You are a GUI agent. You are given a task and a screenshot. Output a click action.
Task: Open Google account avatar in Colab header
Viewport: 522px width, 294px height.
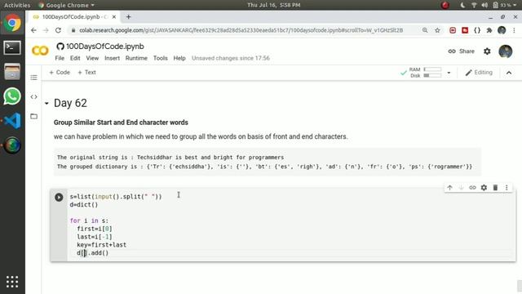point(506,51)
